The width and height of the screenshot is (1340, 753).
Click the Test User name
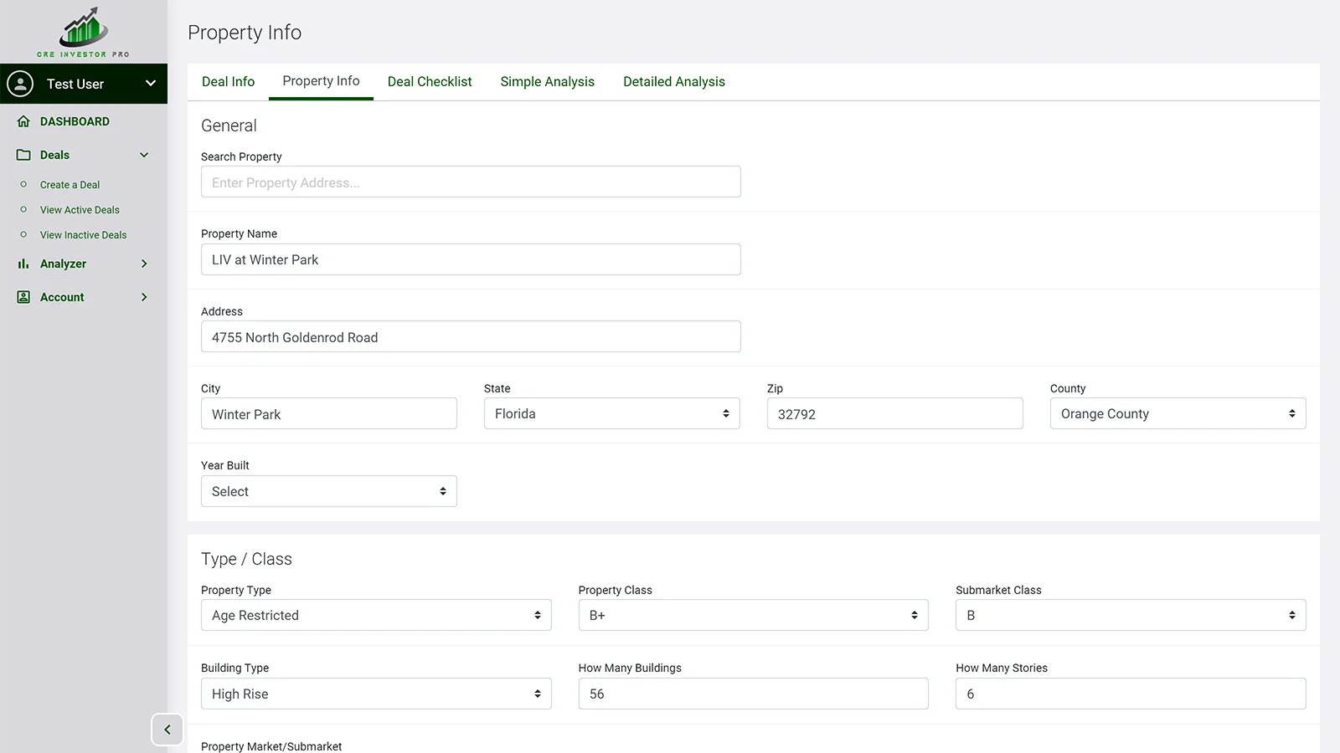pyautogui.click(x=75, y=84)
